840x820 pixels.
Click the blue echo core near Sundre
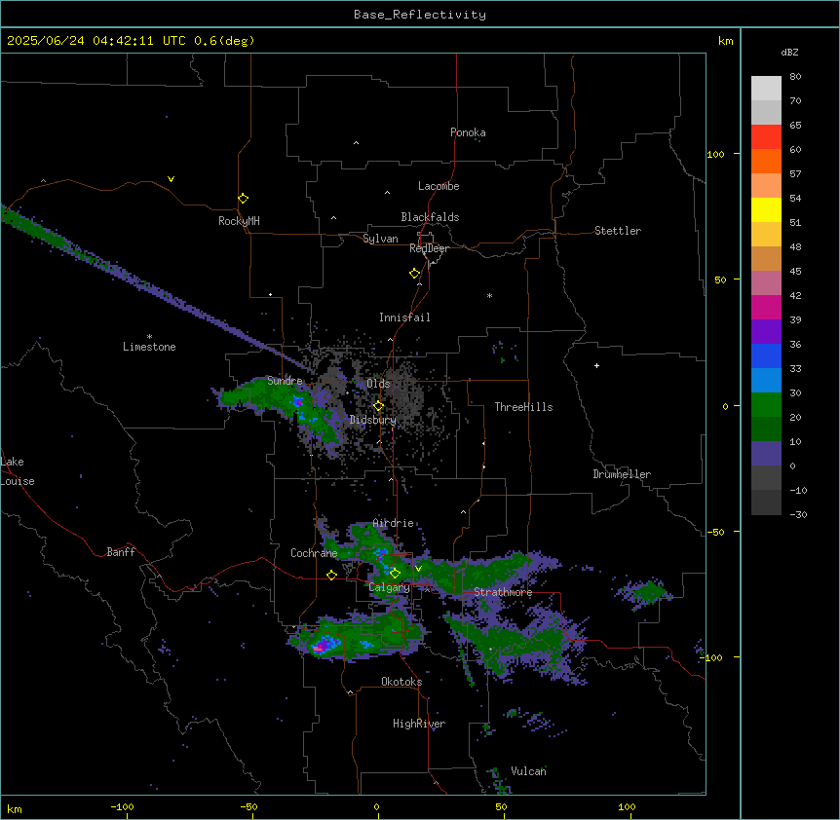pos(297,401)
